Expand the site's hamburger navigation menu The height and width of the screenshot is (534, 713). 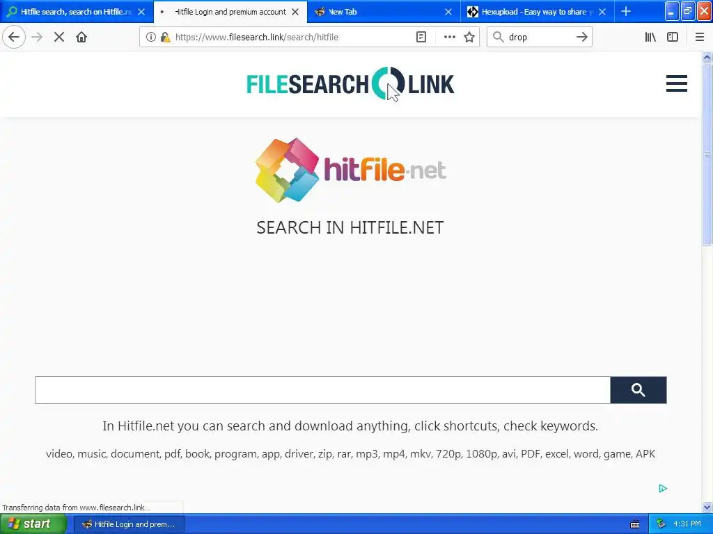[x=677, y=83]
